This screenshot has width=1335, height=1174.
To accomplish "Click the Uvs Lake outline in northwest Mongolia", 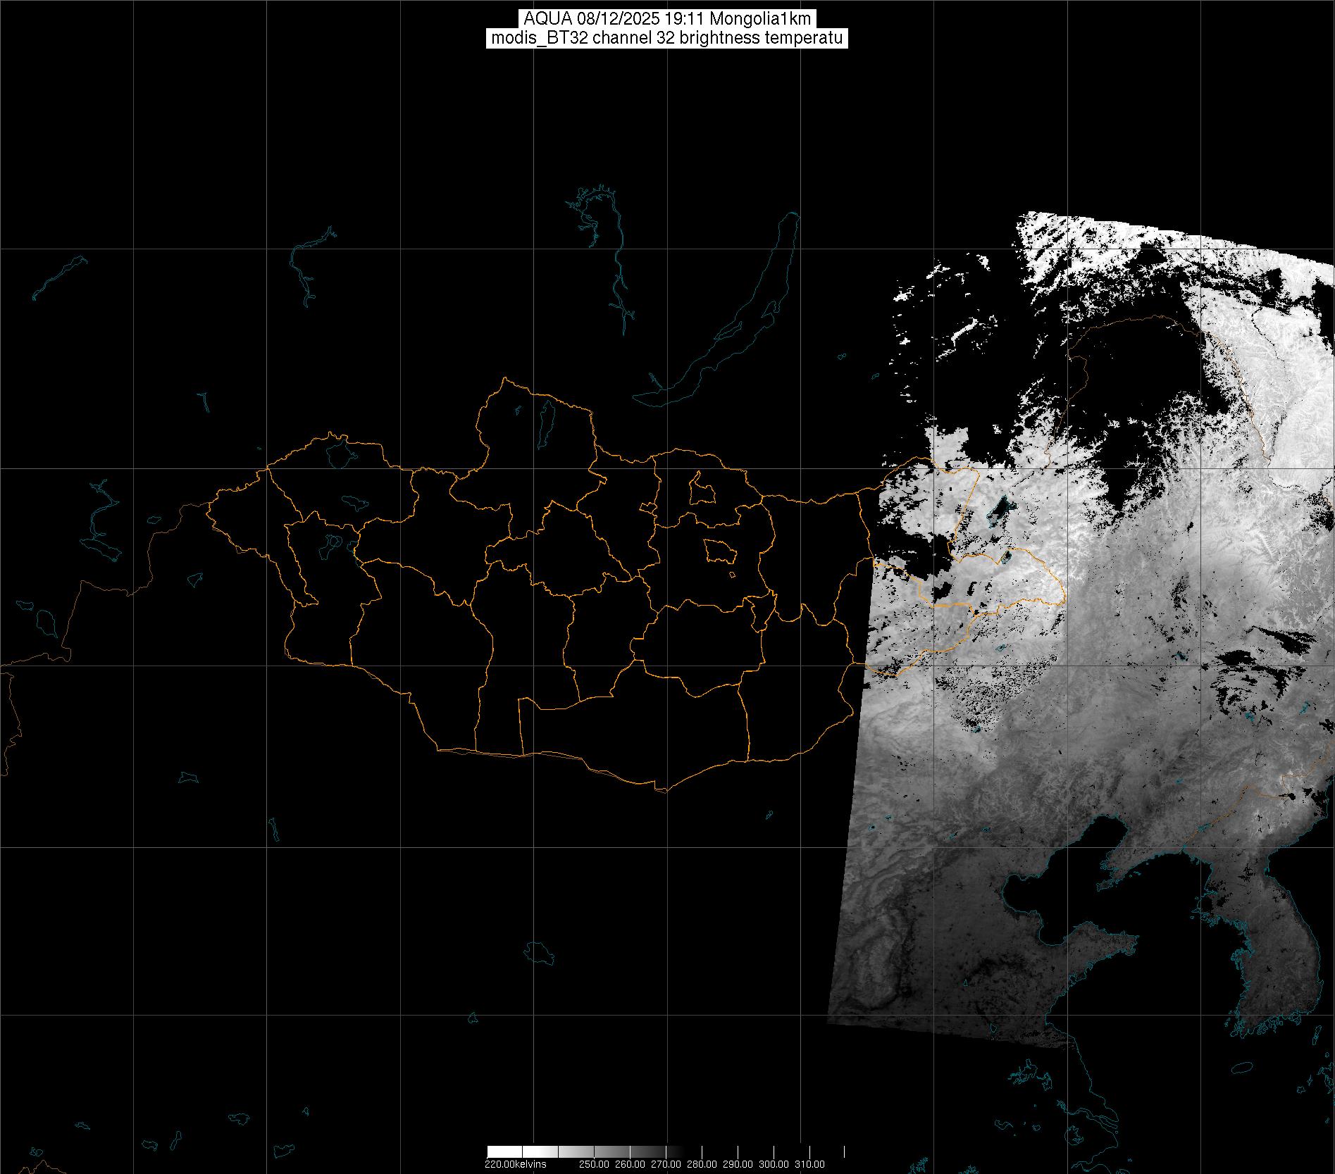I will point(339,453).
